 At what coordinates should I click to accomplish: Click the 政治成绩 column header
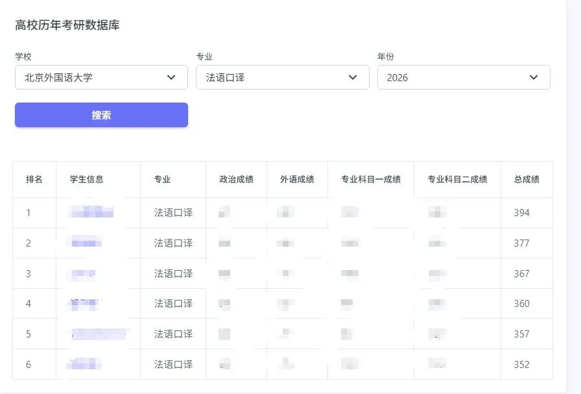pos(236,179)
